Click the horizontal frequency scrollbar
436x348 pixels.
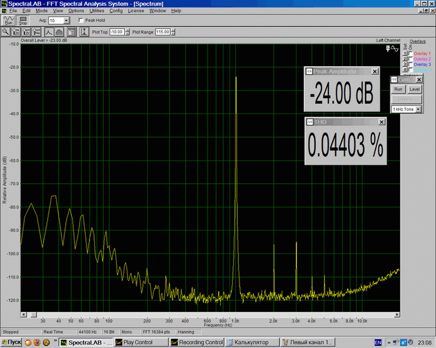pos(209,314)
